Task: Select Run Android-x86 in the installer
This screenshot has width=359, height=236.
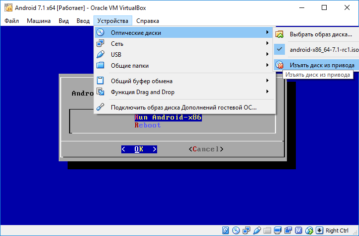Action: (168, 117)
